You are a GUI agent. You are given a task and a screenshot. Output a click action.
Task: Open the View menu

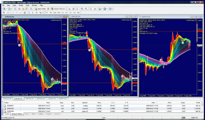tap(9, 5)
